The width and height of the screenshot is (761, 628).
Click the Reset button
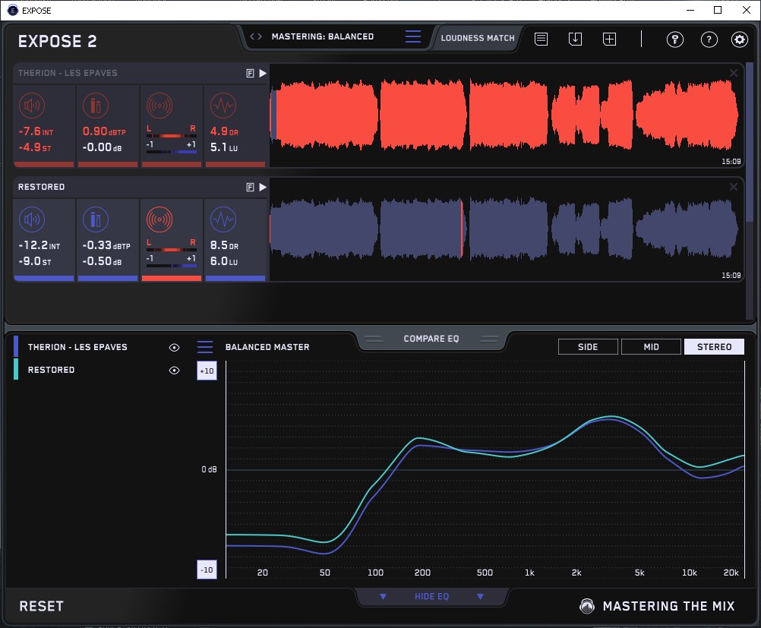[x=41, y=606]
